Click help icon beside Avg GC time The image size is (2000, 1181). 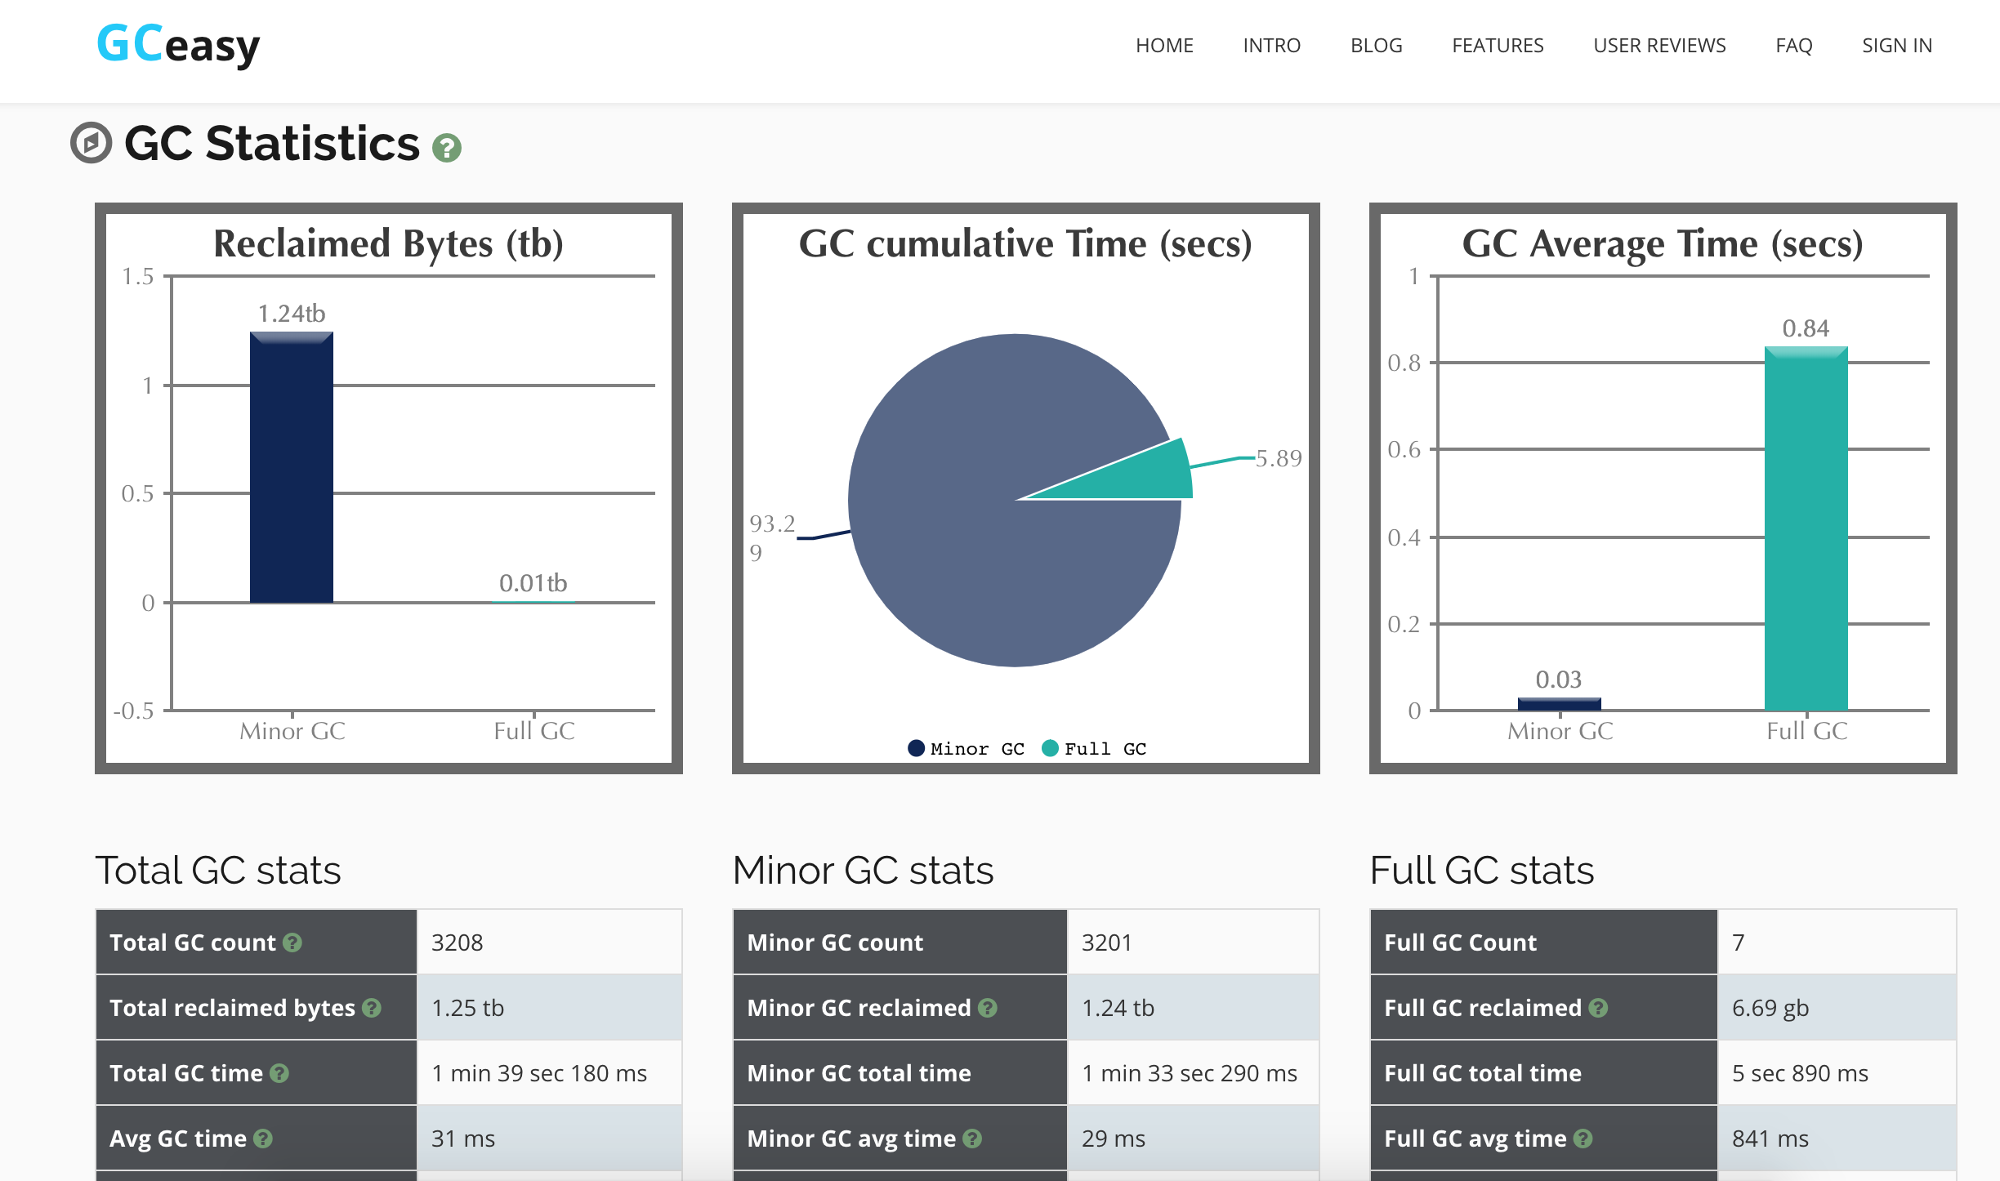[263, 1139]
